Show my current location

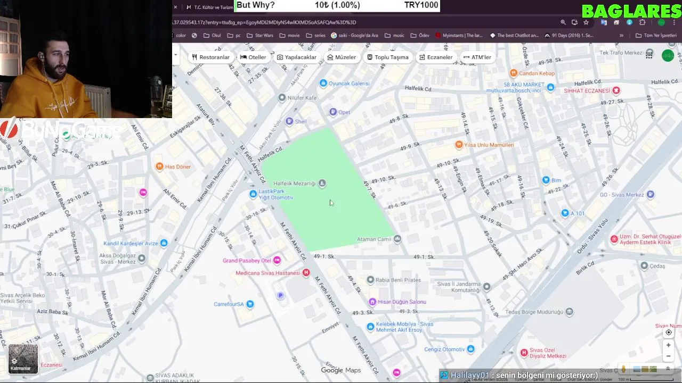click(x=668, y=332)
